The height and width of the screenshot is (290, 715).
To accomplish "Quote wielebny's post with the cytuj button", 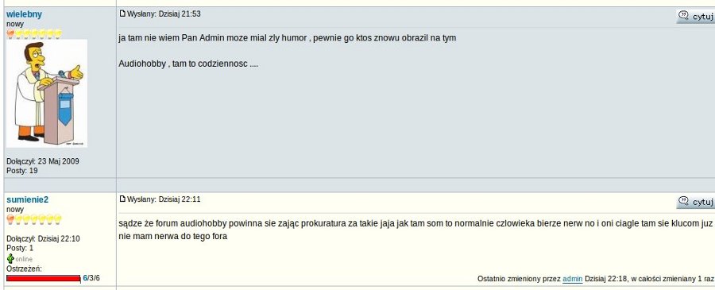I will [x=695, y=17].
